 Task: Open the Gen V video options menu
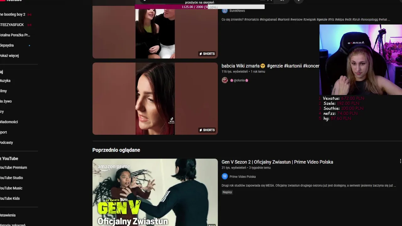coord(400,161)
